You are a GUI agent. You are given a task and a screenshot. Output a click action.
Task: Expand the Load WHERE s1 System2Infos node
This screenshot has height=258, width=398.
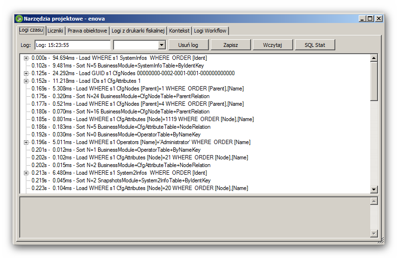(x=26, y=173)
